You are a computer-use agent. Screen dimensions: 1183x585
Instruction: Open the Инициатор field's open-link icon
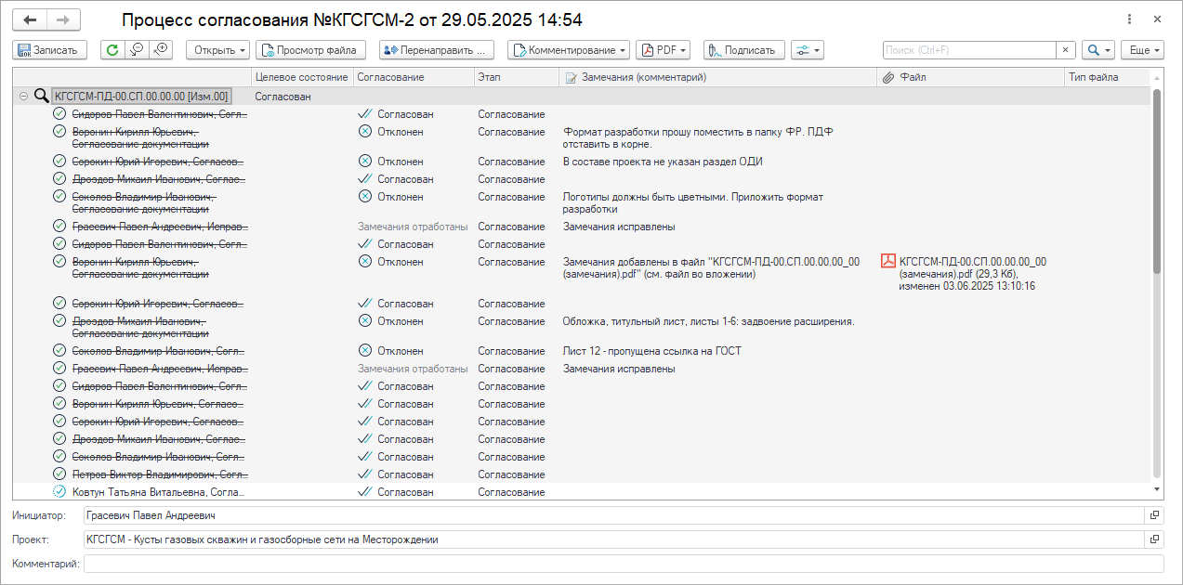[x=1154, y=515]
